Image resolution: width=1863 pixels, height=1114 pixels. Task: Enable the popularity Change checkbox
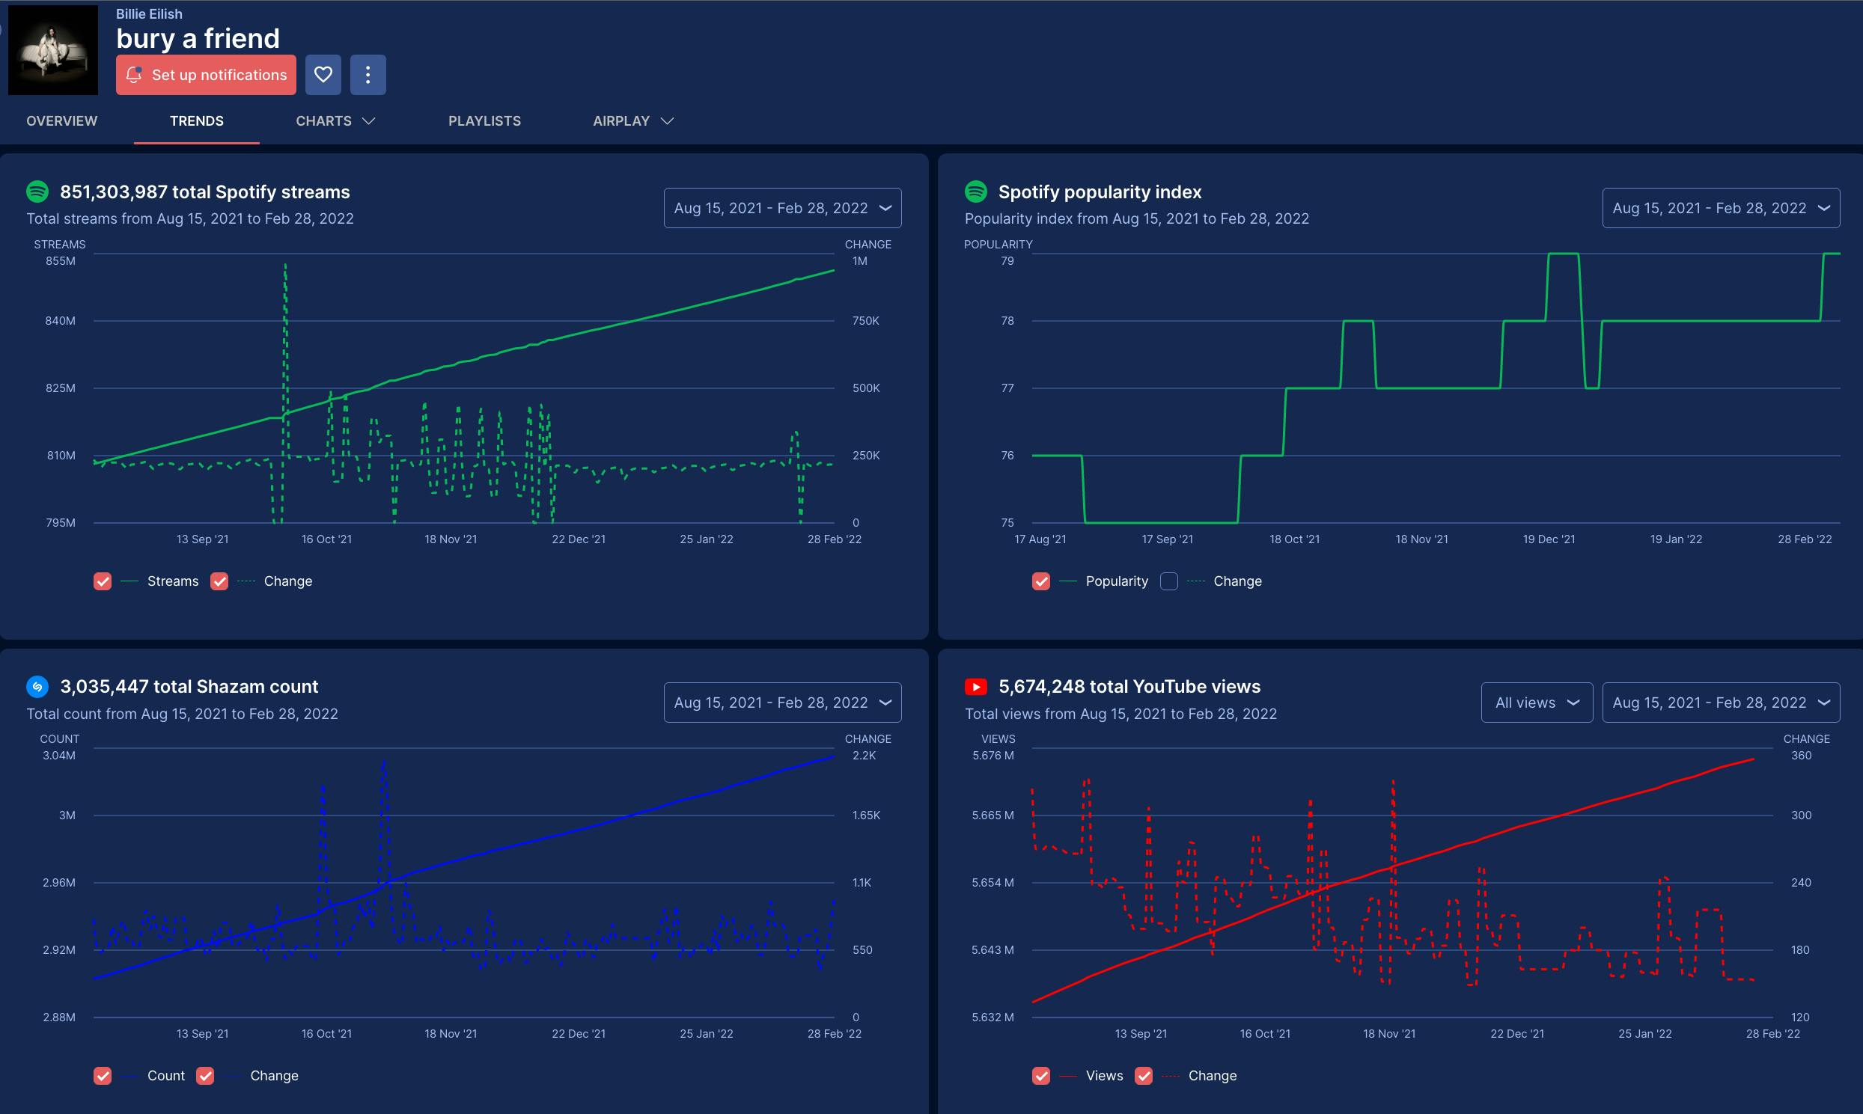(1168, 581)
